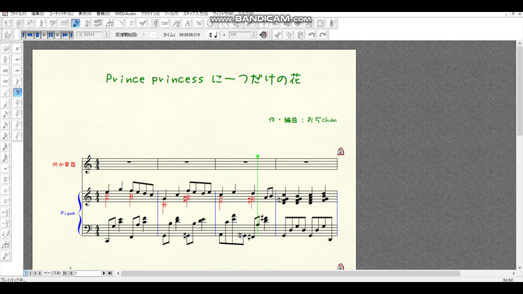Go to the next page using the arrow
This screenshot has width=523, height=294.
coord(105,273)
